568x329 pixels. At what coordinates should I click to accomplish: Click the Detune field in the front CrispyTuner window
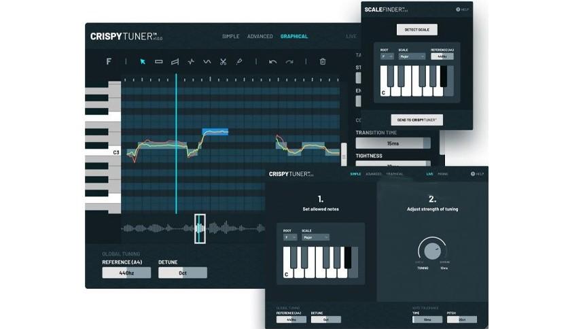point(325,319)
